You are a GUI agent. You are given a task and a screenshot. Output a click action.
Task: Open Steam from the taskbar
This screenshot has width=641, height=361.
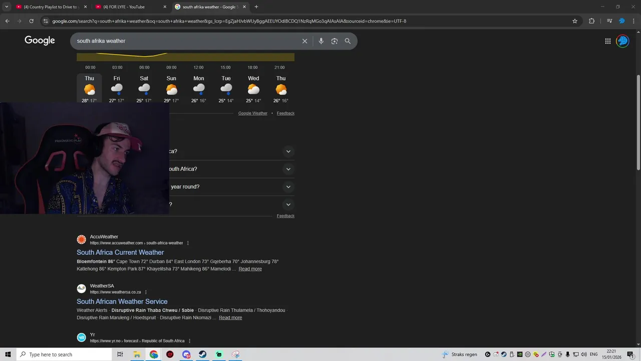(202, 354)
